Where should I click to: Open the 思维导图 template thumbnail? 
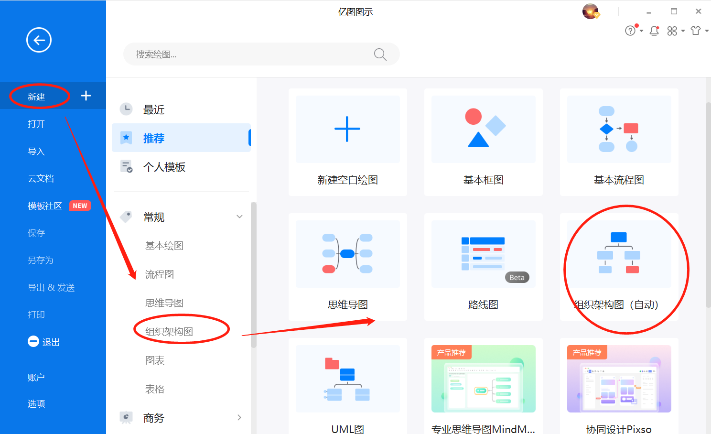click(x=348, y=254)
